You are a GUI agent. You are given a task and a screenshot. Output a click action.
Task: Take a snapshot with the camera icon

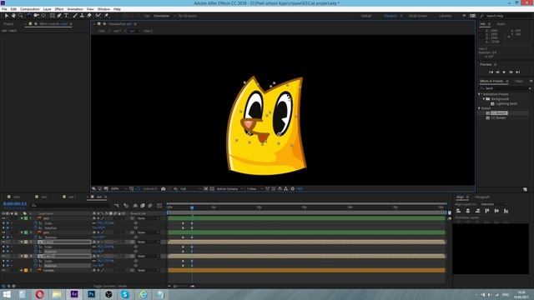164,189
